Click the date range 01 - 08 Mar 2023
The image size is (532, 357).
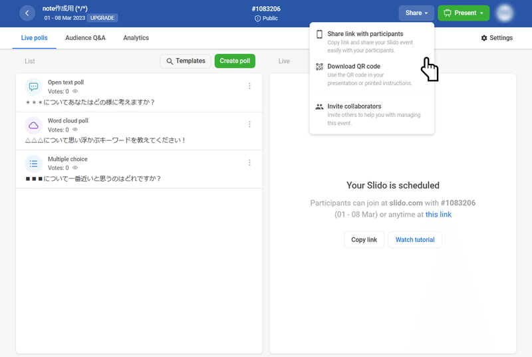pyautogui.click(x=65, y=18)
